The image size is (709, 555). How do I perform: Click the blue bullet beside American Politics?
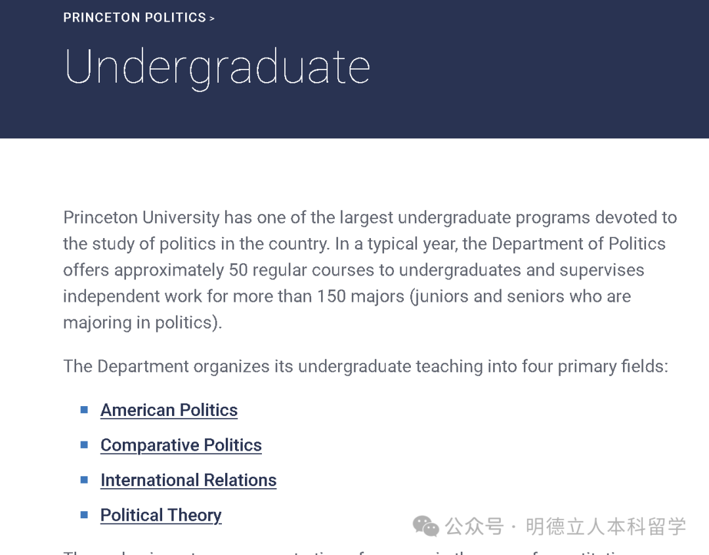(x=84, y=410)
